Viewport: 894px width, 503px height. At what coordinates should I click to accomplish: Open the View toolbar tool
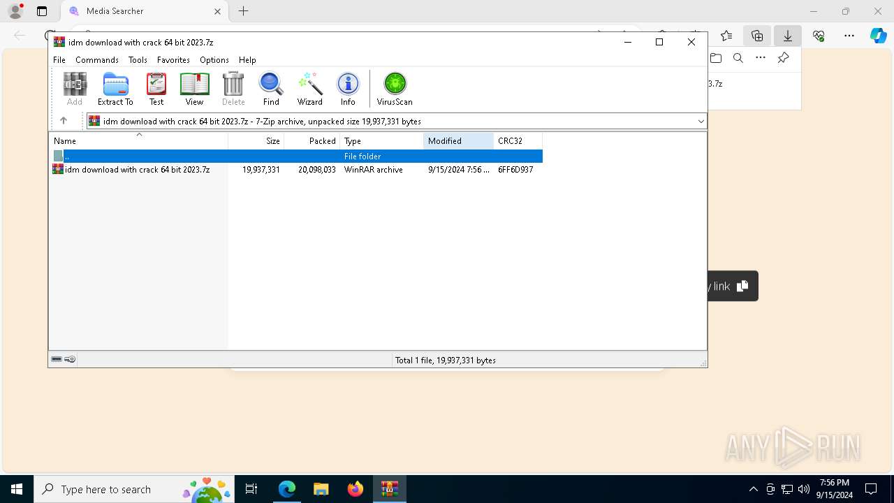194,89
